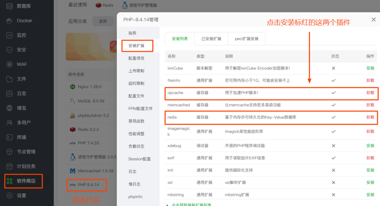Click 安装 for the mbstring extension

(370, 195)
